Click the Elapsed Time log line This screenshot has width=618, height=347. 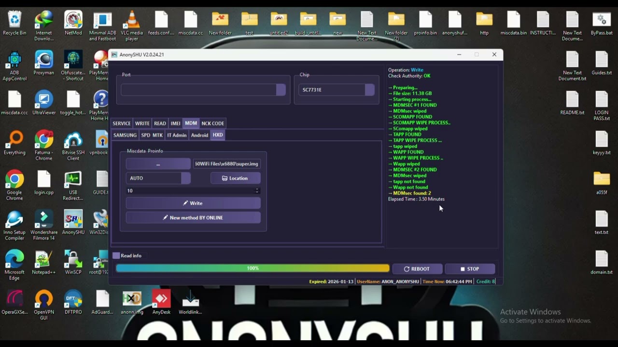[416, 199]
